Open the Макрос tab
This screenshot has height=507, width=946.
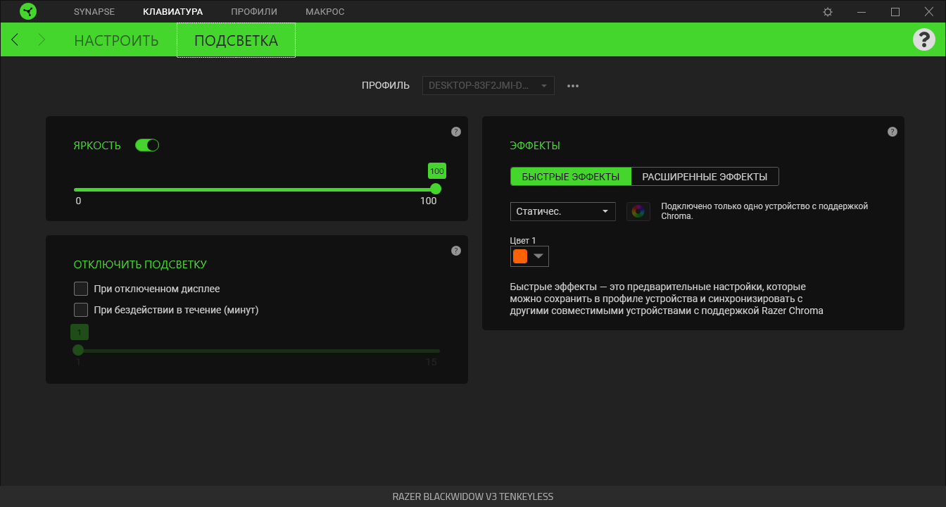pyautogui.click(x=325, y=12)
